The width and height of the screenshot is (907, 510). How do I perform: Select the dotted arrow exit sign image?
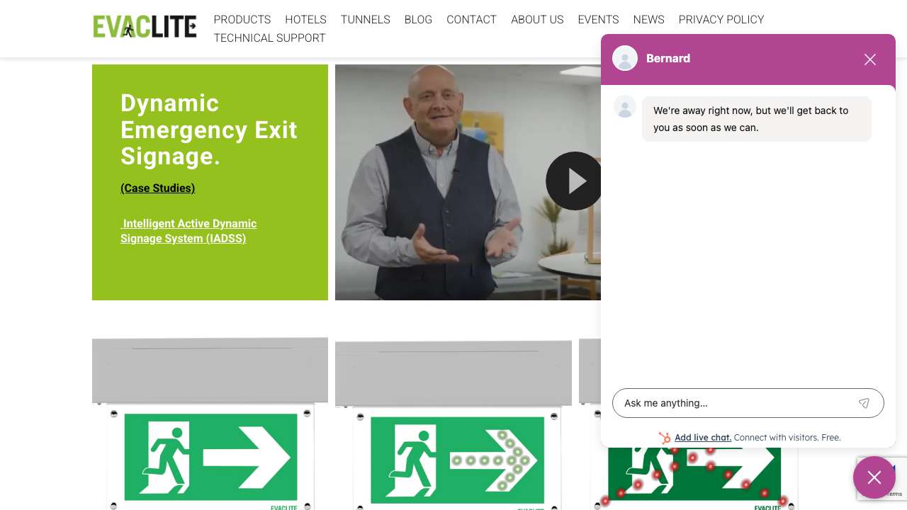click(453, 425)
